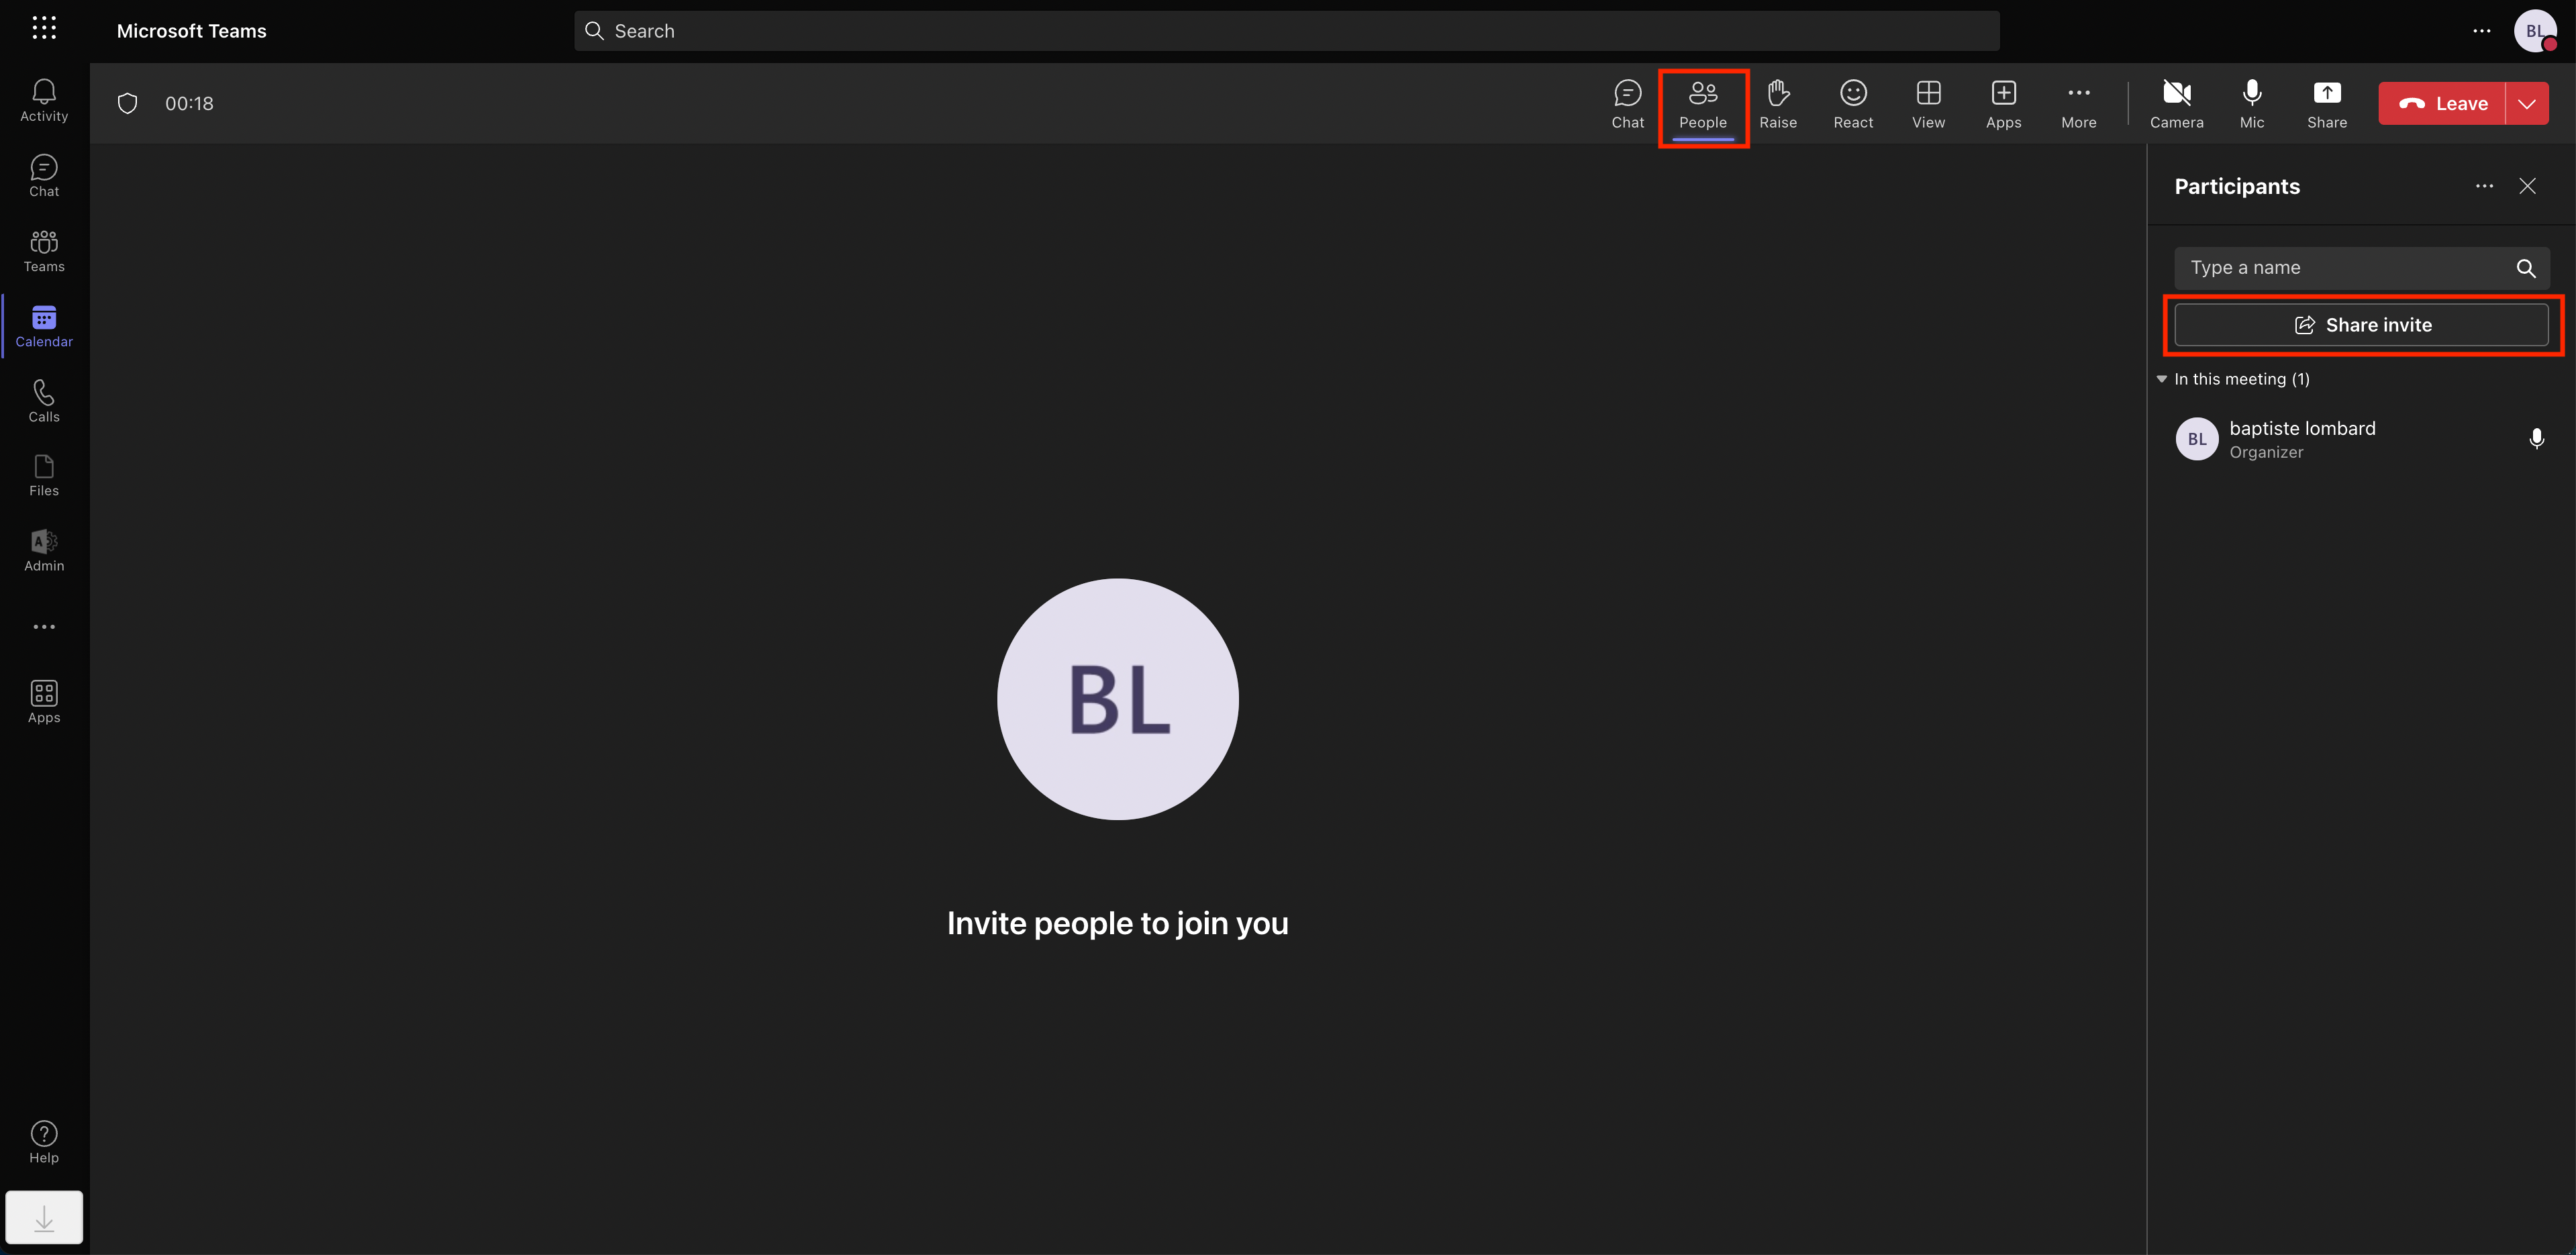Open Participants panel more options

point(2484,186)
